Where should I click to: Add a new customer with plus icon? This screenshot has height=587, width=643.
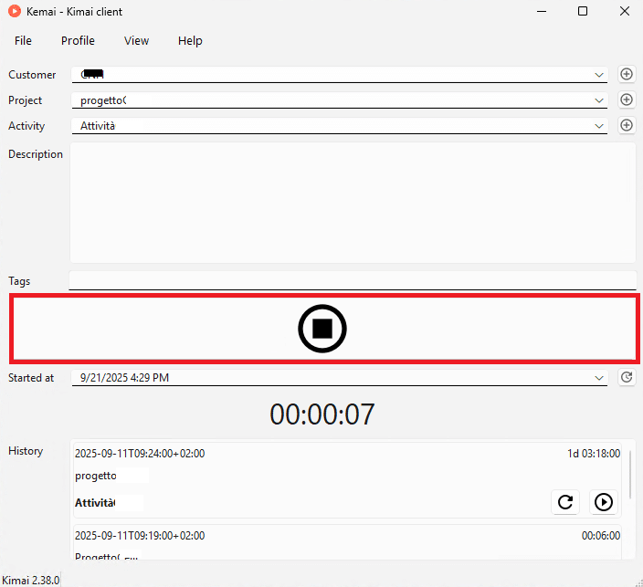coord(627,74)
